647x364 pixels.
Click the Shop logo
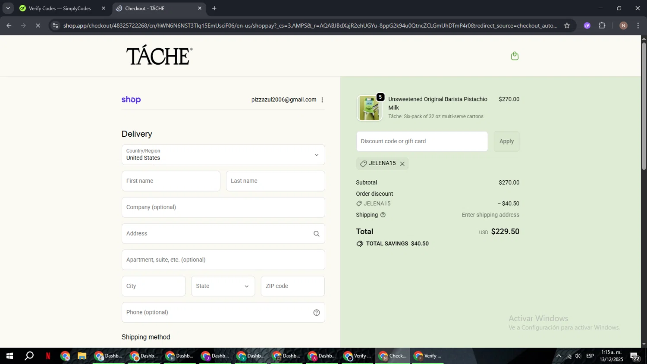(x=131, y=100)
